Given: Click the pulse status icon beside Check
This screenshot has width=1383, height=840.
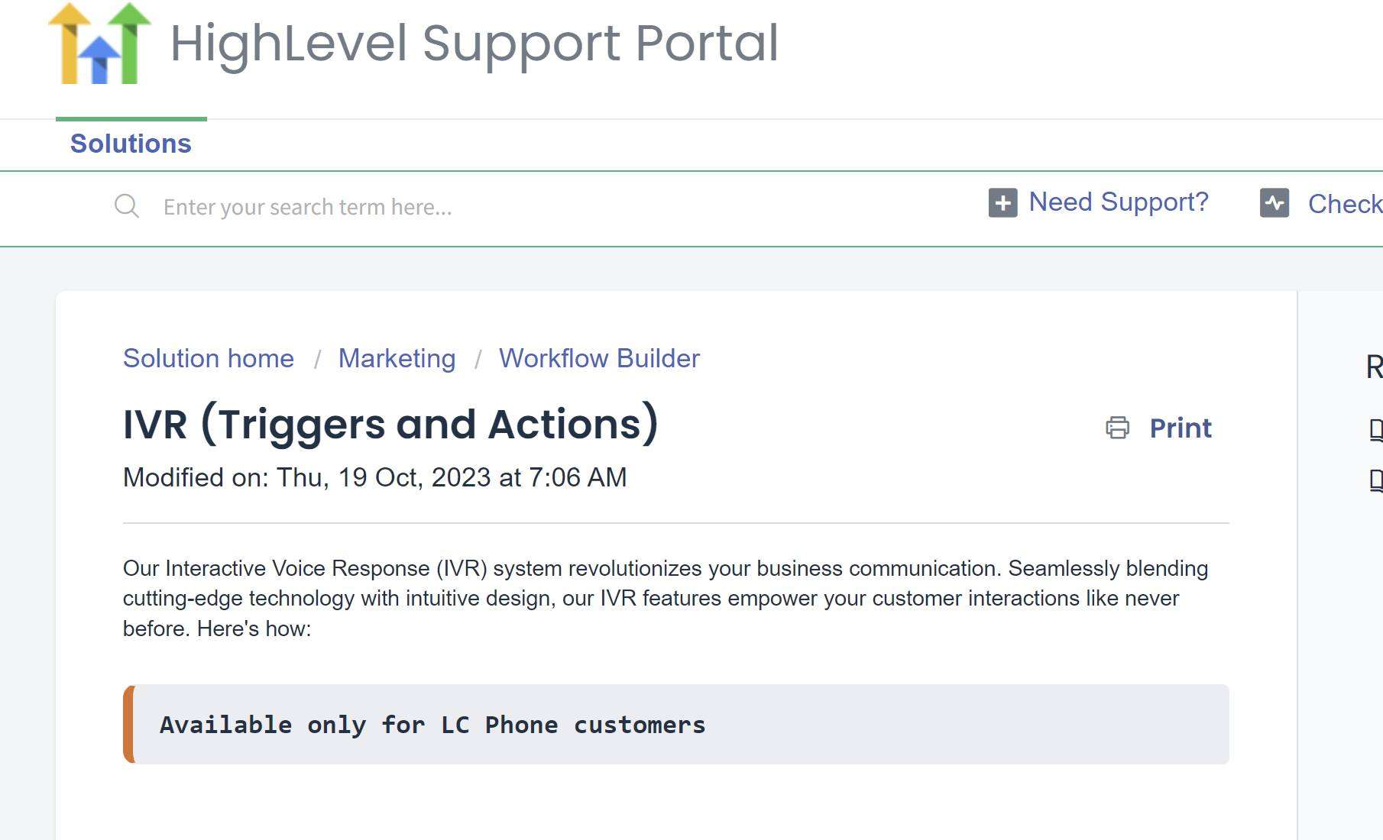Looking at the screenshot, I should (1274, 203).
